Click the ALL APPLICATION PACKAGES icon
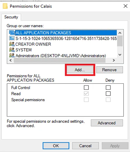This screenshot has height=152, width=130. point(12,33)
